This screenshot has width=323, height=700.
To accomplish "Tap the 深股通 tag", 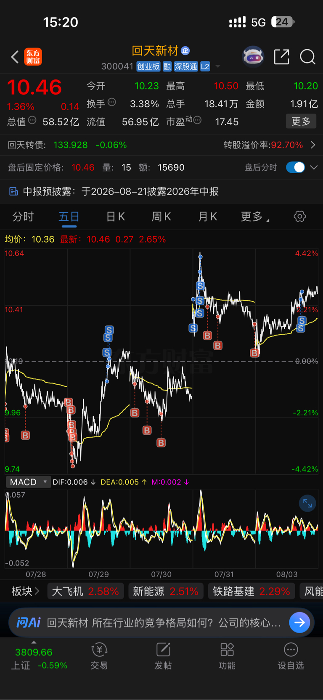I will [186, 66].
